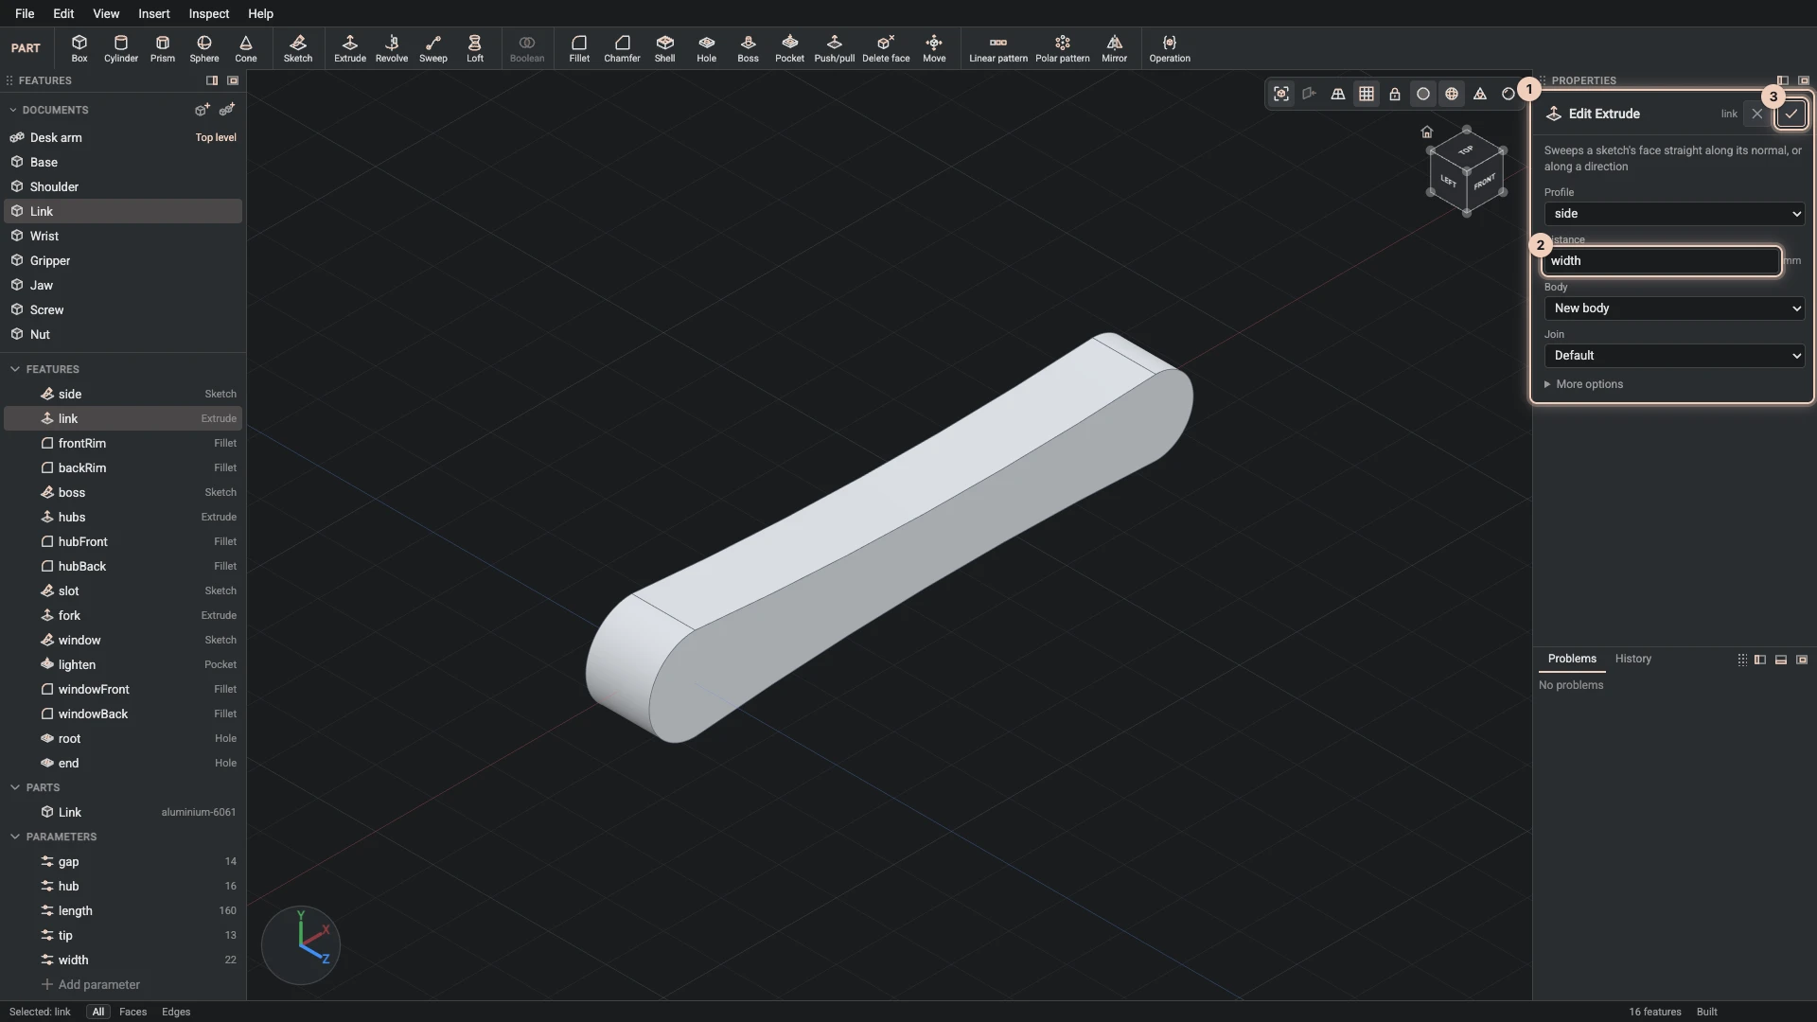
Task: Select the Mirror tool
Action: (x=1115, y=48)
